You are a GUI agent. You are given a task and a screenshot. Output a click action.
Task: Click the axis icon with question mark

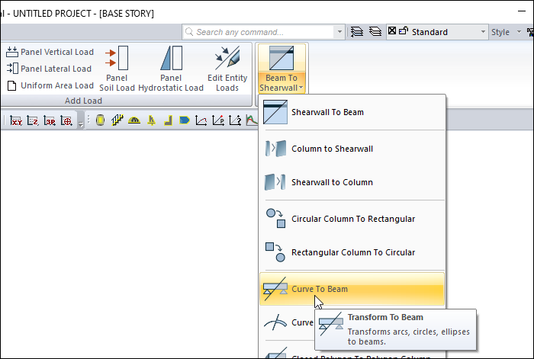235,120
